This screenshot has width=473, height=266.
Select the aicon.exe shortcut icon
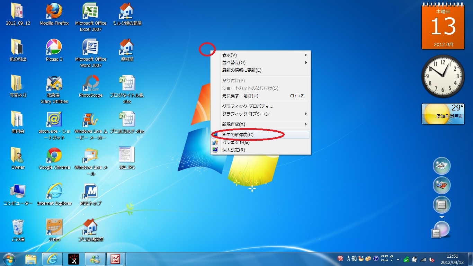click(x=54, y=125)
